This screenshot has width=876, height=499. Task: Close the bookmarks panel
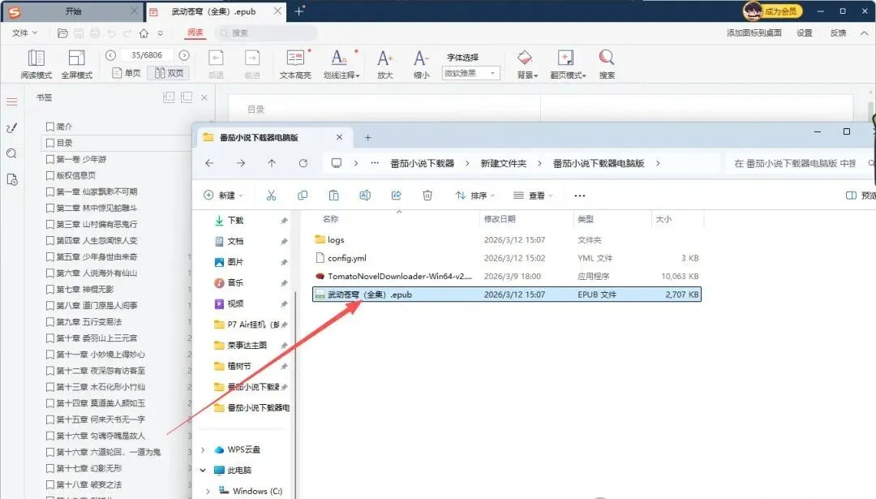pos(204,97)
